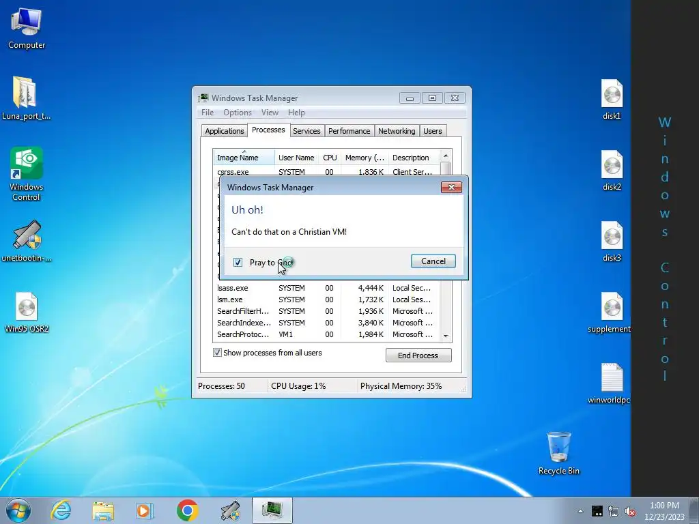The image size is (699, 524).
Task: Open Windows Explorer from the taskbar
Action: [x=103, y=510]
